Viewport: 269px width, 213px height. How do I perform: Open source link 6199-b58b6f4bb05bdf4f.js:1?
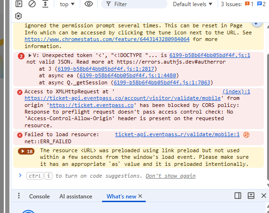point(210,55)
